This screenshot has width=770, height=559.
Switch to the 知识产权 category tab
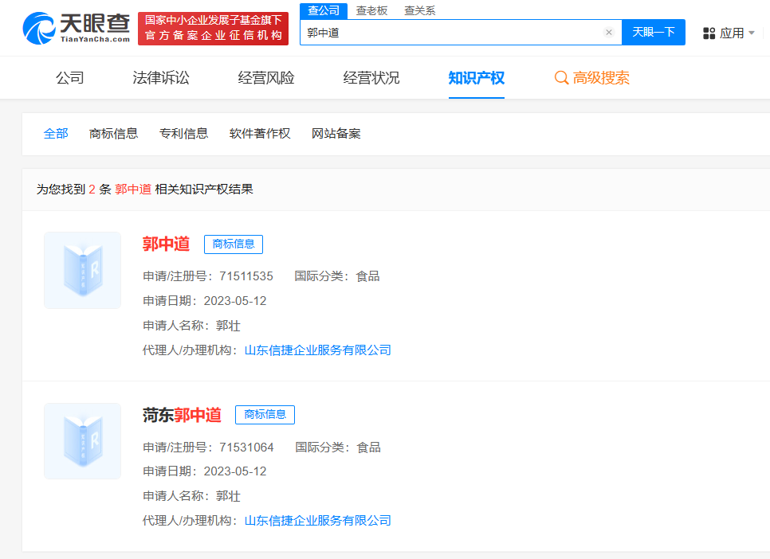[x=477, y=77]
